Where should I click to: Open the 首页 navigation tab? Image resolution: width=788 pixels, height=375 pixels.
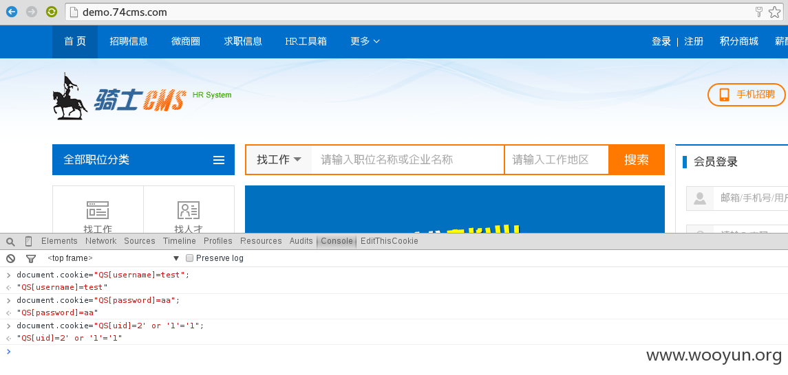[75, 42]
